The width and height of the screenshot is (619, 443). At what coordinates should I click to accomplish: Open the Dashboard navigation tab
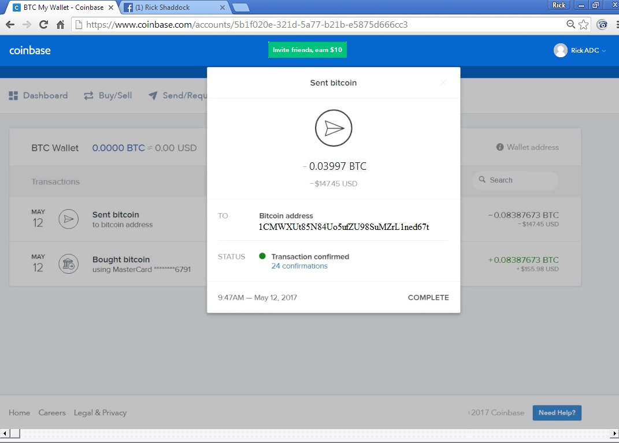pyautogui.click(x=39, y=95)
